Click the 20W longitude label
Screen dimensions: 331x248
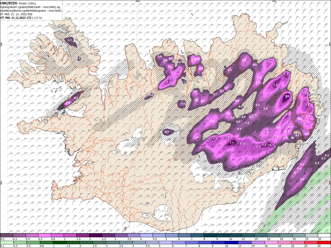click(x=138, y=1)
